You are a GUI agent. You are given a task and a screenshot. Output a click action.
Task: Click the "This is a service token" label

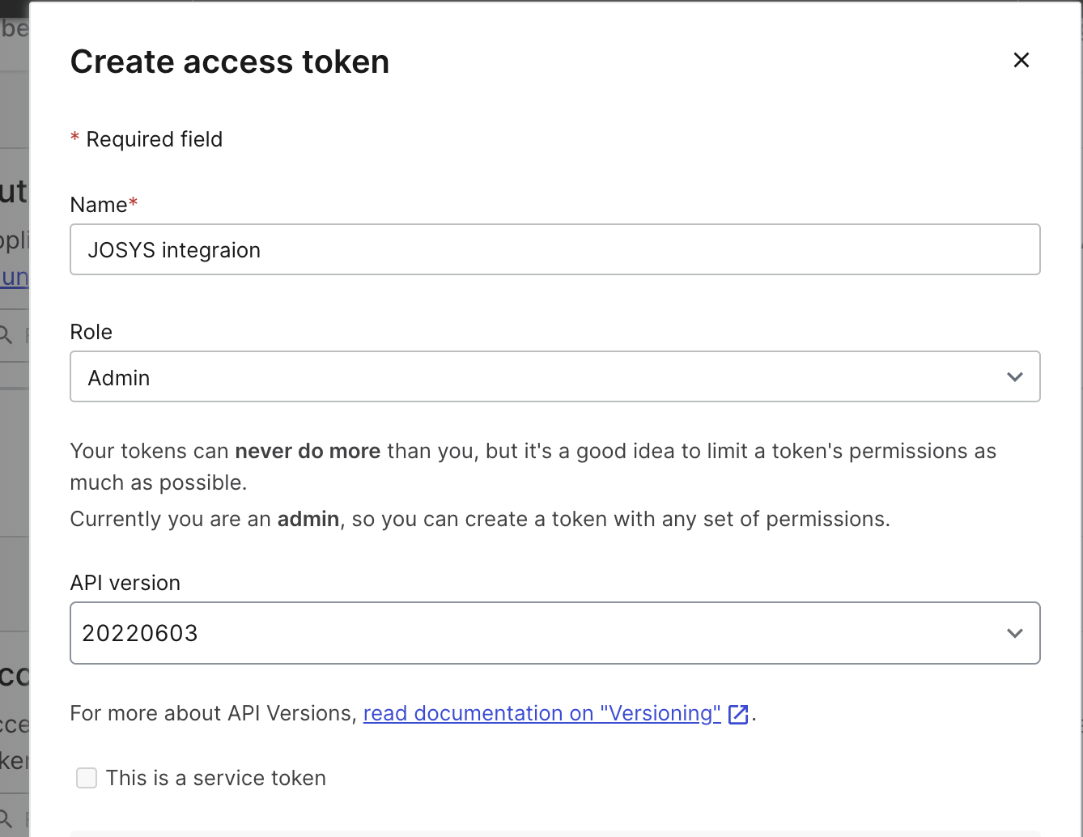[216, 778]
